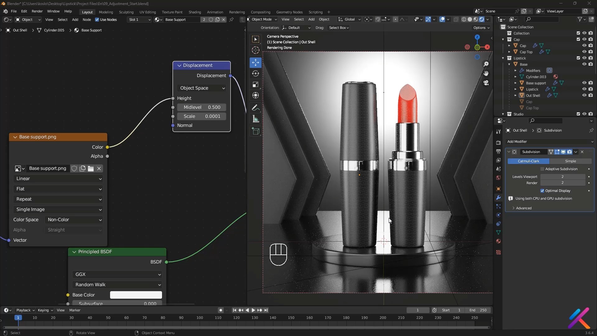Toggle Use Nodes checkbox
This screenshot has width=597, height=336.
click(97, 20)
